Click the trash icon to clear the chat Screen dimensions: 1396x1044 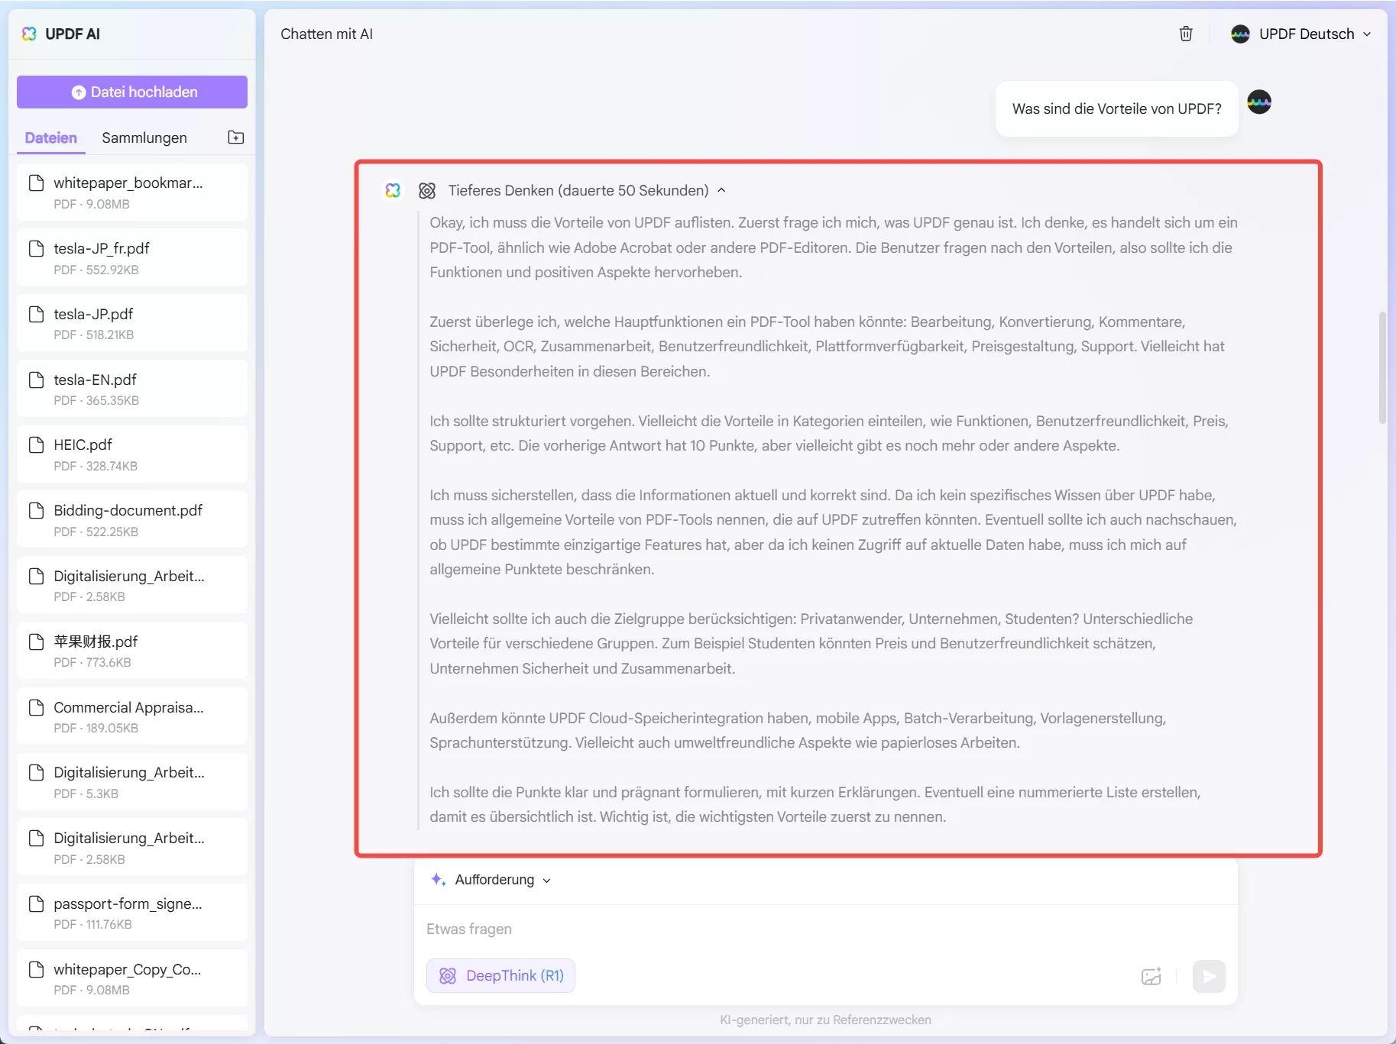tap(1185, 34)
